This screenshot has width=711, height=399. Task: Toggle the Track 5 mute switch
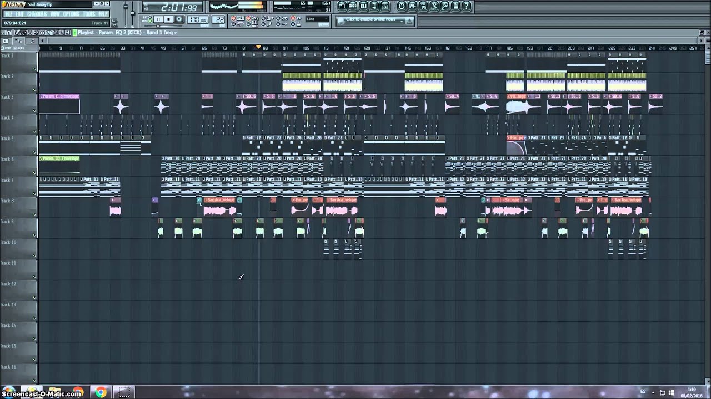coord(34,152)
